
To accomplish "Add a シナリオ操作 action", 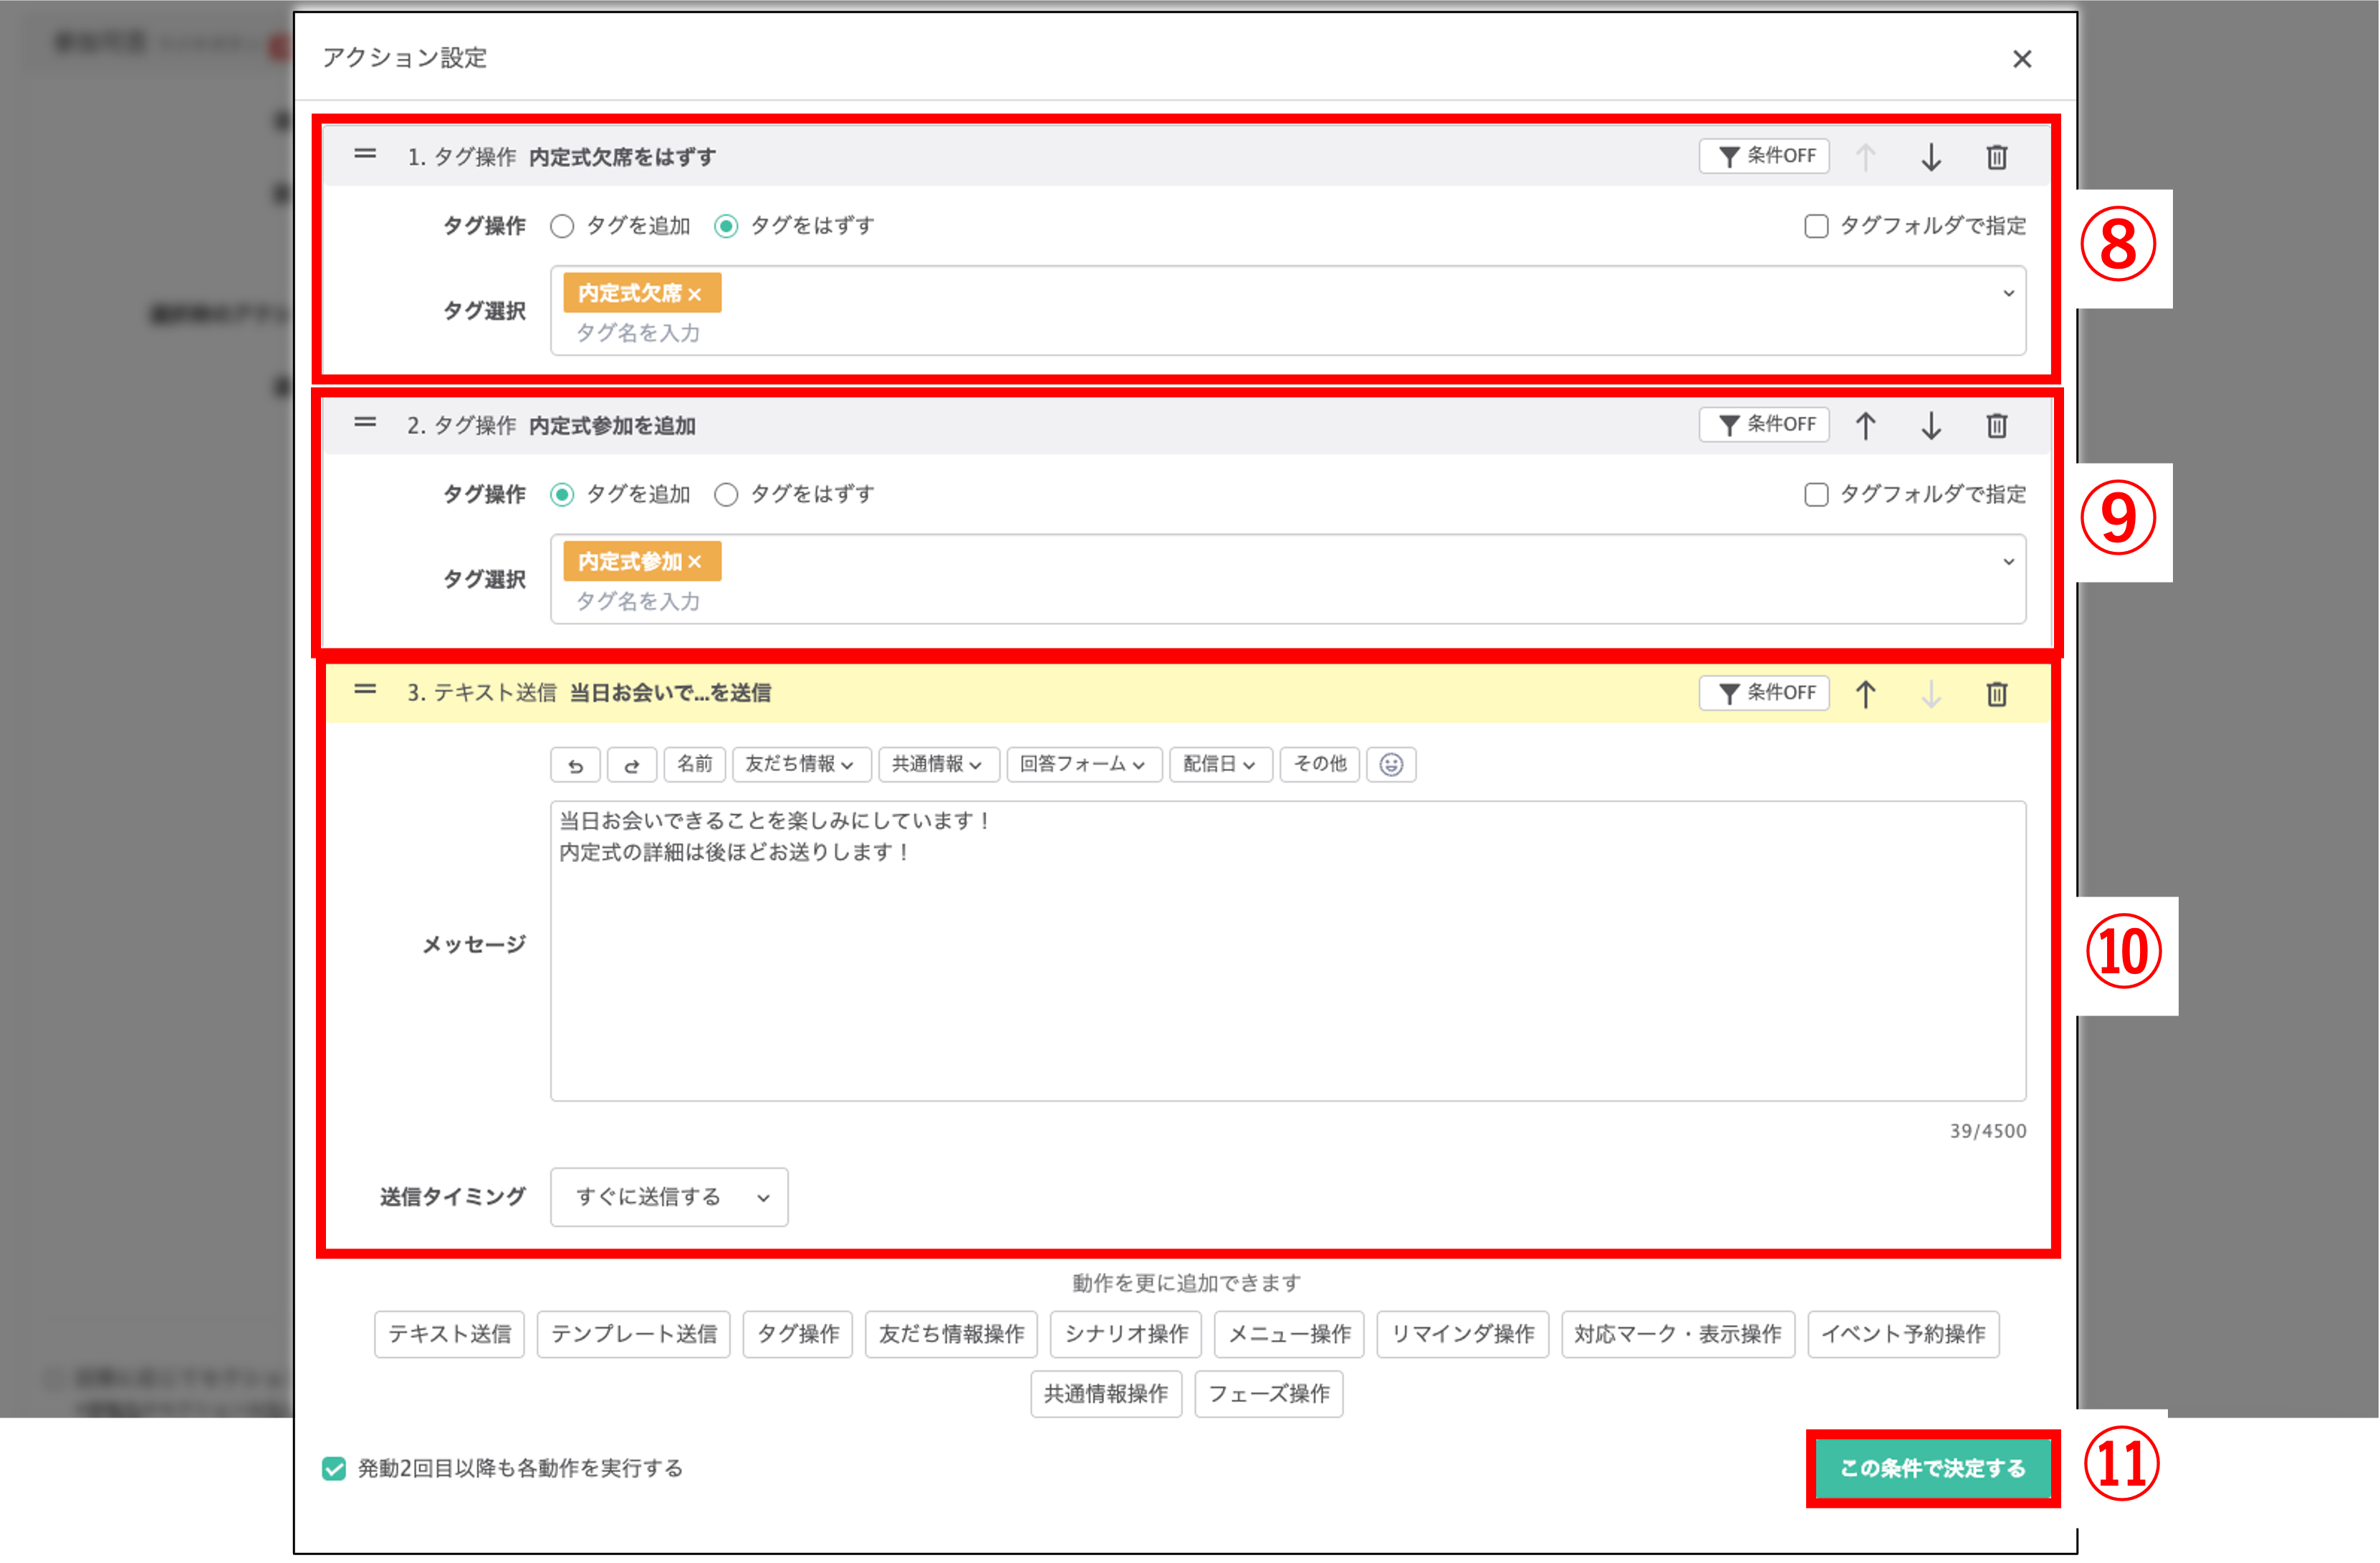I will tap(1126, 1334).
